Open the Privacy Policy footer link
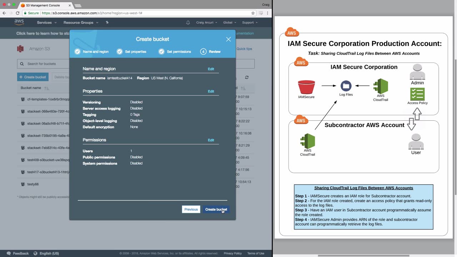Viewport: 457px width, 257px height. tap(233, 253)
